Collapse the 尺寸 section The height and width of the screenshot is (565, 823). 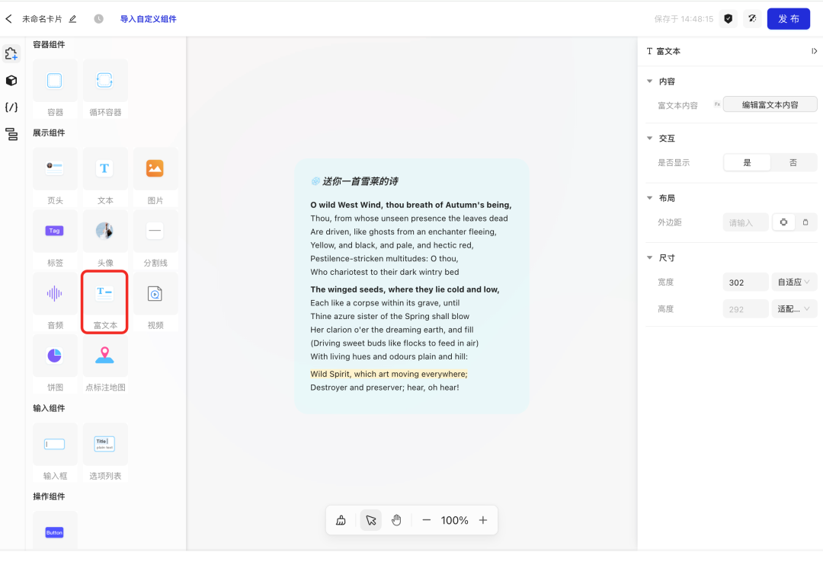pos(650,258)
